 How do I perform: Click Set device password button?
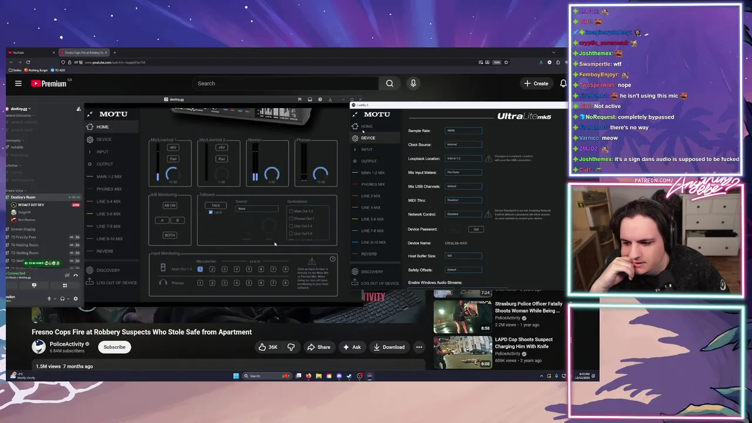point(476,229)
